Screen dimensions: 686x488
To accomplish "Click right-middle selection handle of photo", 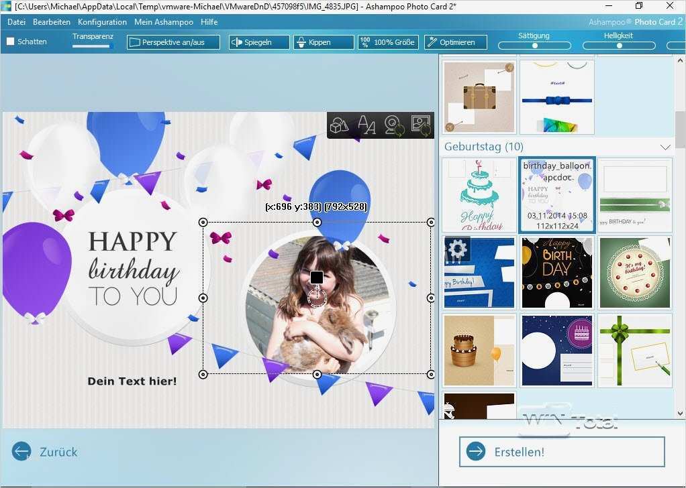I will click(431, 298).
